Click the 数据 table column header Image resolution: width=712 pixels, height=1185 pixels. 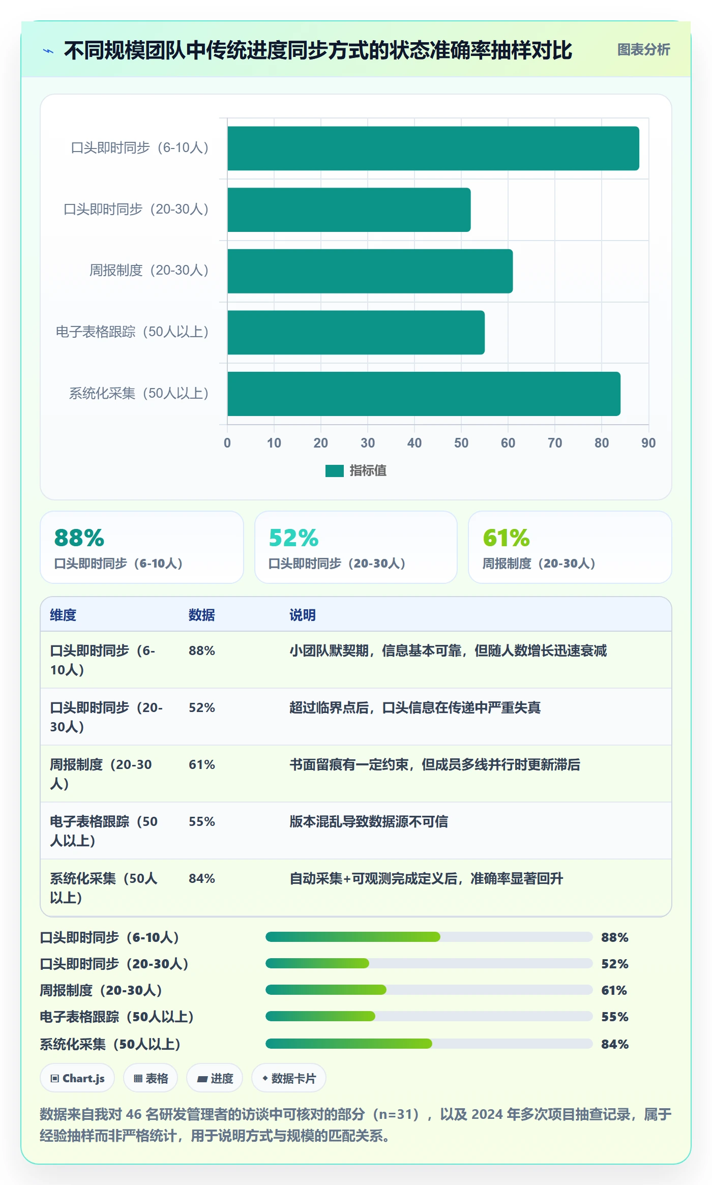coord(202,615)
